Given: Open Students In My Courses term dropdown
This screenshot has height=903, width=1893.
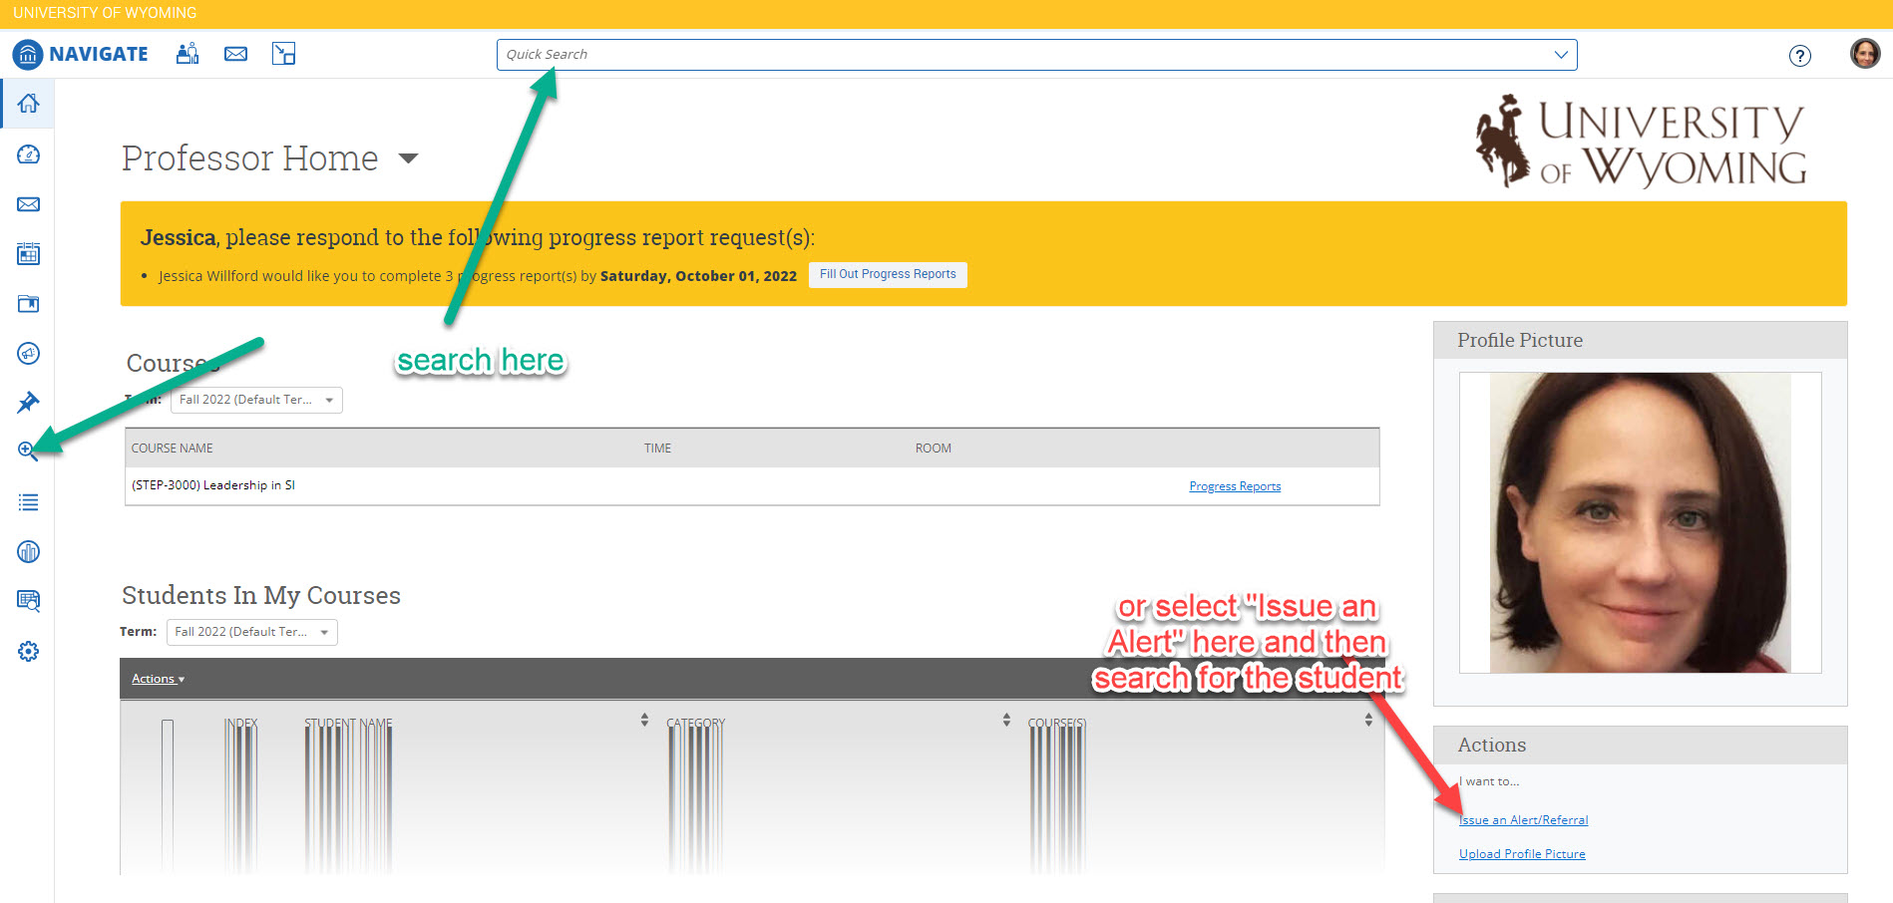Looking at the screenshot, I should (x=252, y=632).
